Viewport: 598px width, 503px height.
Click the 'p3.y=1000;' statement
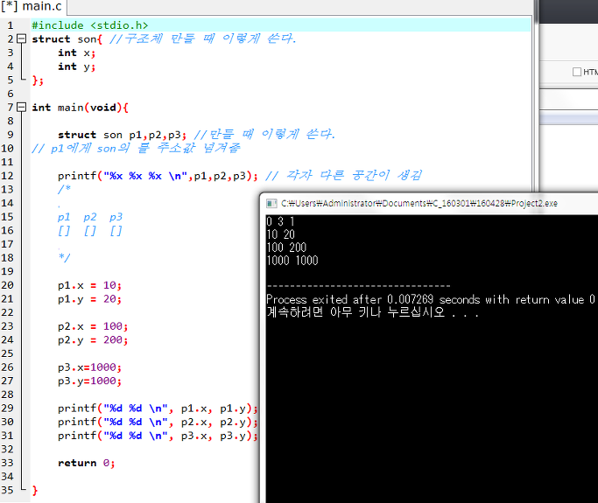tap(89, 381)
